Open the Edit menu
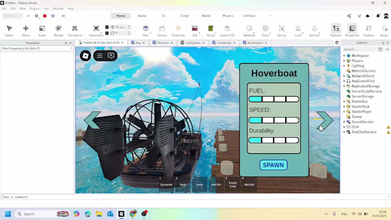391x220 pixels. pyautogui.click(x=13, y=9)
